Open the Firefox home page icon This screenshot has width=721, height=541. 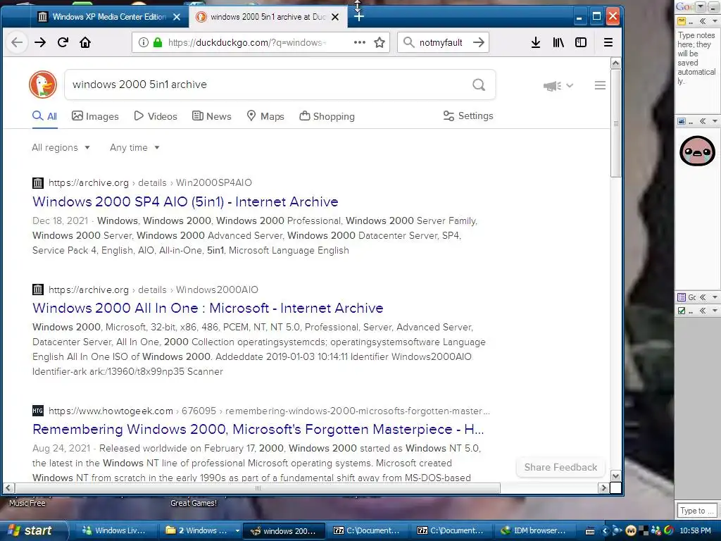point(85,42)
